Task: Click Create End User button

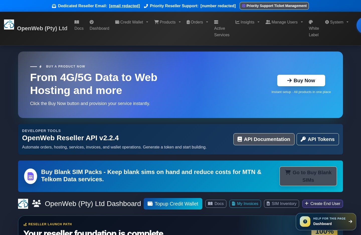Action: [323, 204]
